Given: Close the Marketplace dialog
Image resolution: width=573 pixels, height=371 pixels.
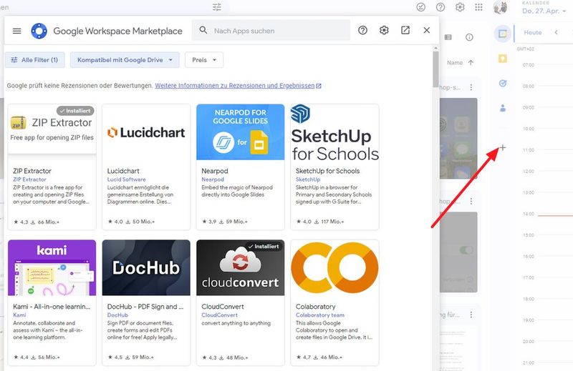Looking at the screenshot, I should pos(426,30).
